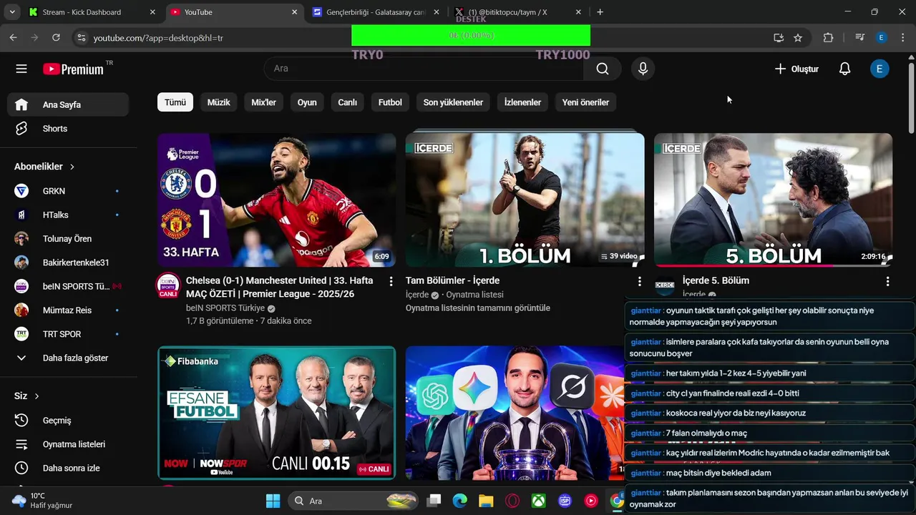The image size is (916, 515).
Task: Select the Tümü filter chip
Action: [x=175, y=102]
